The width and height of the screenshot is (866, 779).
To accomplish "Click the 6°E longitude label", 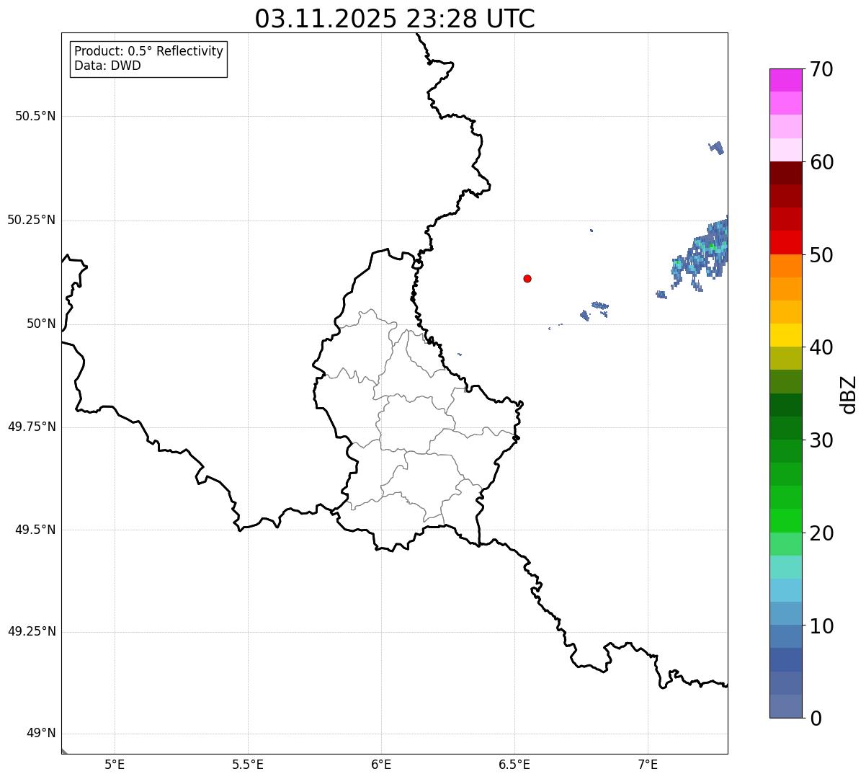I will [x=381, y=764].
